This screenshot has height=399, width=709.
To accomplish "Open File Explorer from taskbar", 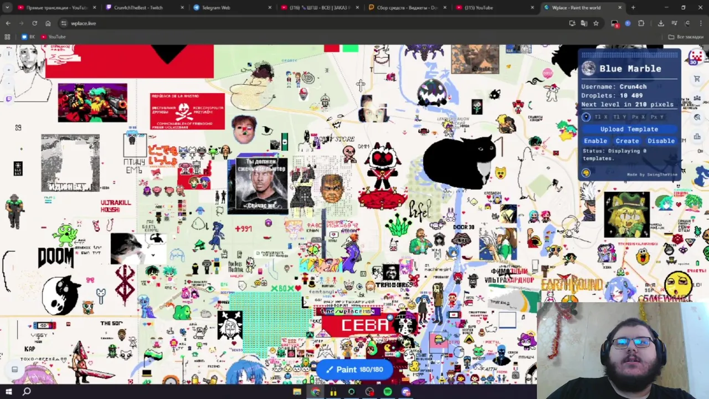I will click(297, 392).
